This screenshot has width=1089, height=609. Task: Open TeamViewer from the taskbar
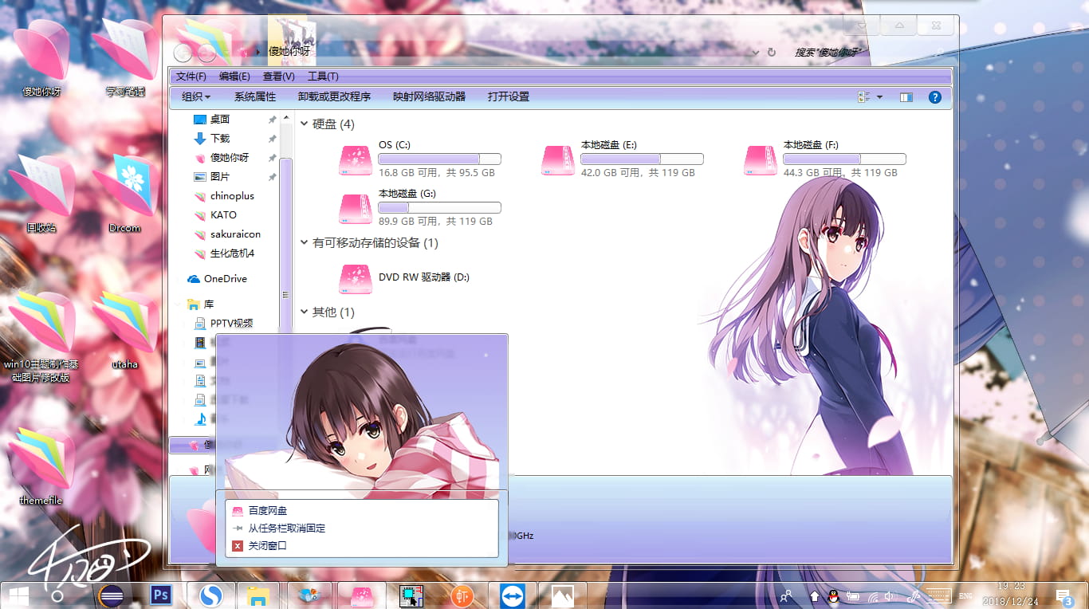(511, 595)
